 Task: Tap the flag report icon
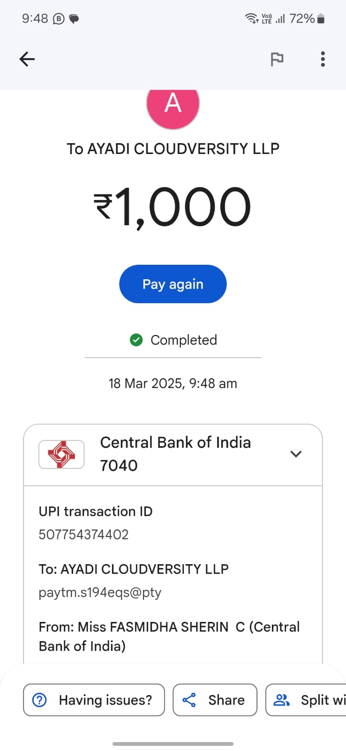coord(277,59)
